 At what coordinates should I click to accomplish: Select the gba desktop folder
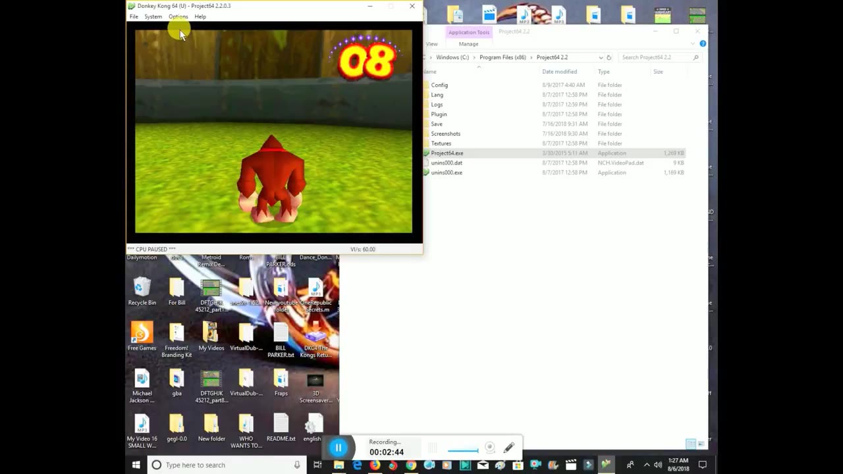click(x=177, y=382)
